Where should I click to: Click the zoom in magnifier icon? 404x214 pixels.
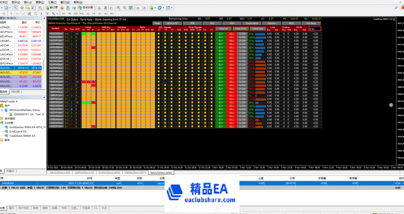click(119, 7)
